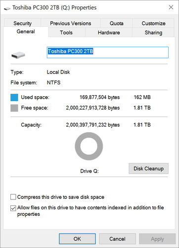The width and height of the screenshot is (179, 248).
Task: Open the Sharing tab
Action: (x=153, y=32)
